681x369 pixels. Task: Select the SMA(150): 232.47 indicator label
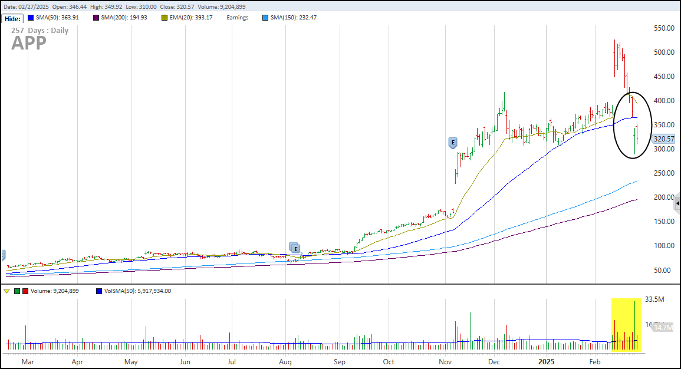(x=294, y=18)
